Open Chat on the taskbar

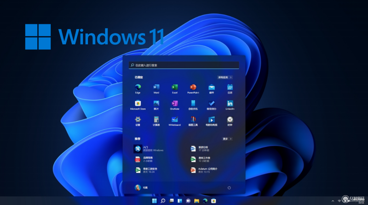[x=188, y=201]
